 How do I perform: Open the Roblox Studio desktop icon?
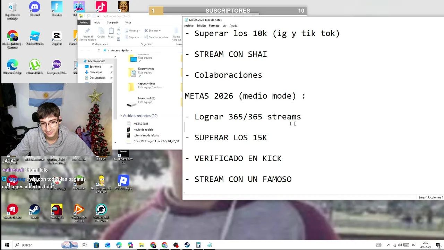pyautogui.click(x=34, y=38)
